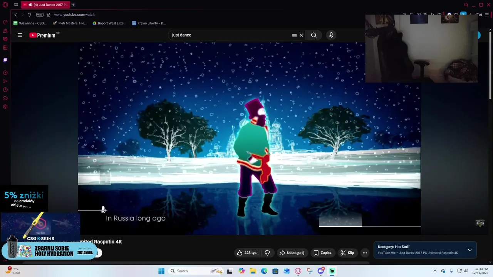
Task: Open GX Cleaner in Opera sidebar
Action: [x=5, y=31]
